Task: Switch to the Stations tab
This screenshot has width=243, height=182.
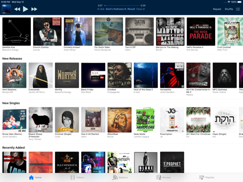Action: pos(120,177)
